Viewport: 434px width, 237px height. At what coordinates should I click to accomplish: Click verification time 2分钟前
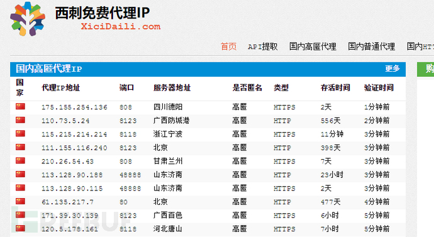coord(377,120)
